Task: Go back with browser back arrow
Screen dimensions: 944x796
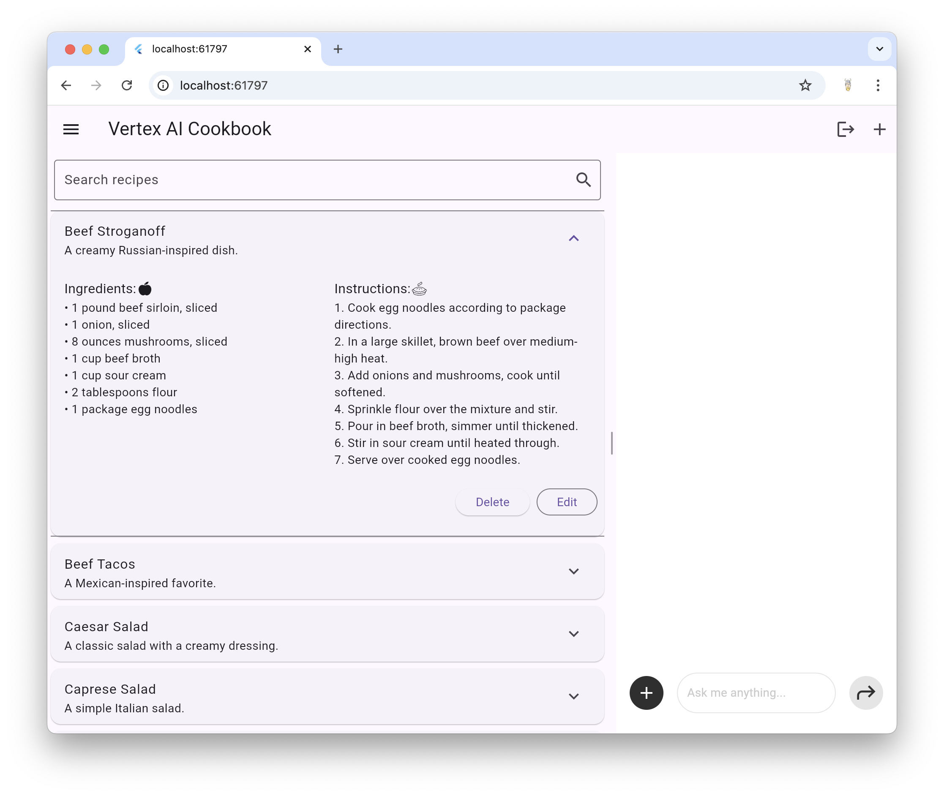Action: (x=66, y=85)
